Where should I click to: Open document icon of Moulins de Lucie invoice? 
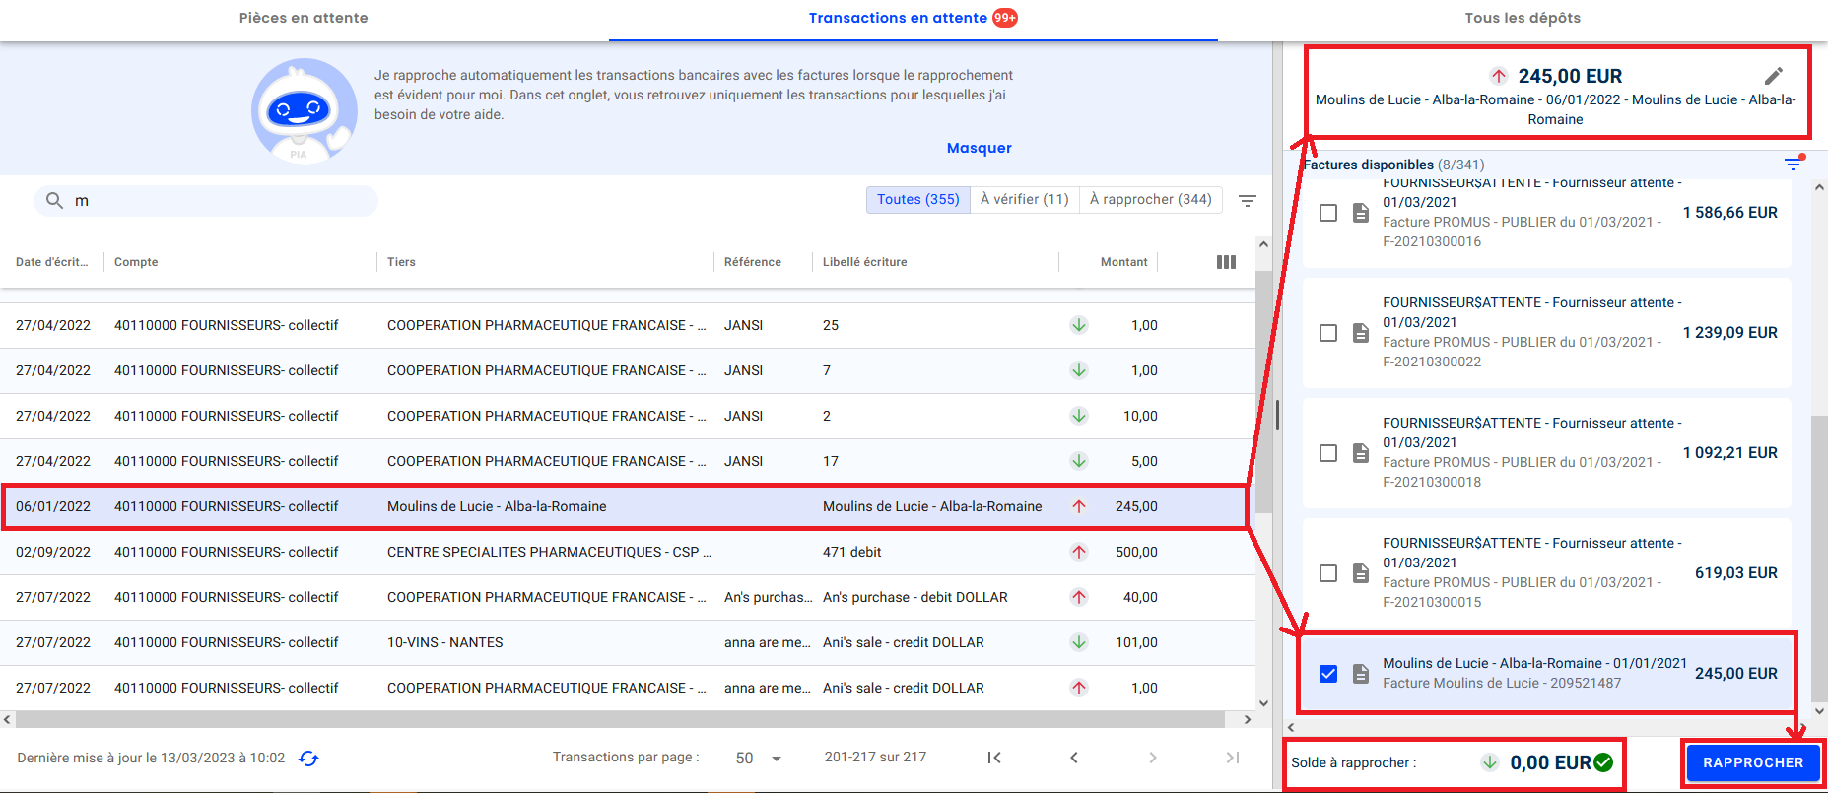click(1361, 674)
